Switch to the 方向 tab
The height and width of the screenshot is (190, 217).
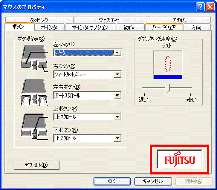pos(197,27)
